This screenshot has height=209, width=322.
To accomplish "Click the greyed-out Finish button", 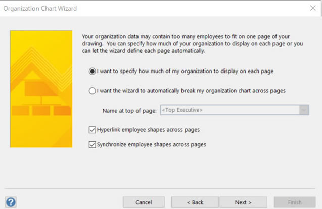I will point(295,202).
